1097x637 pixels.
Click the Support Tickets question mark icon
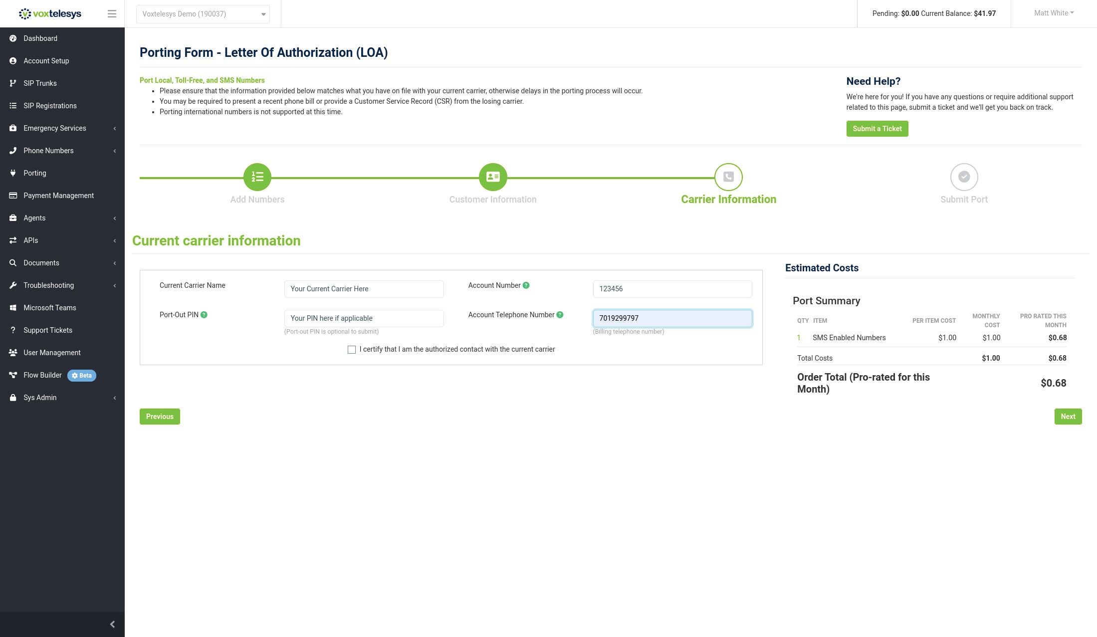13,330
